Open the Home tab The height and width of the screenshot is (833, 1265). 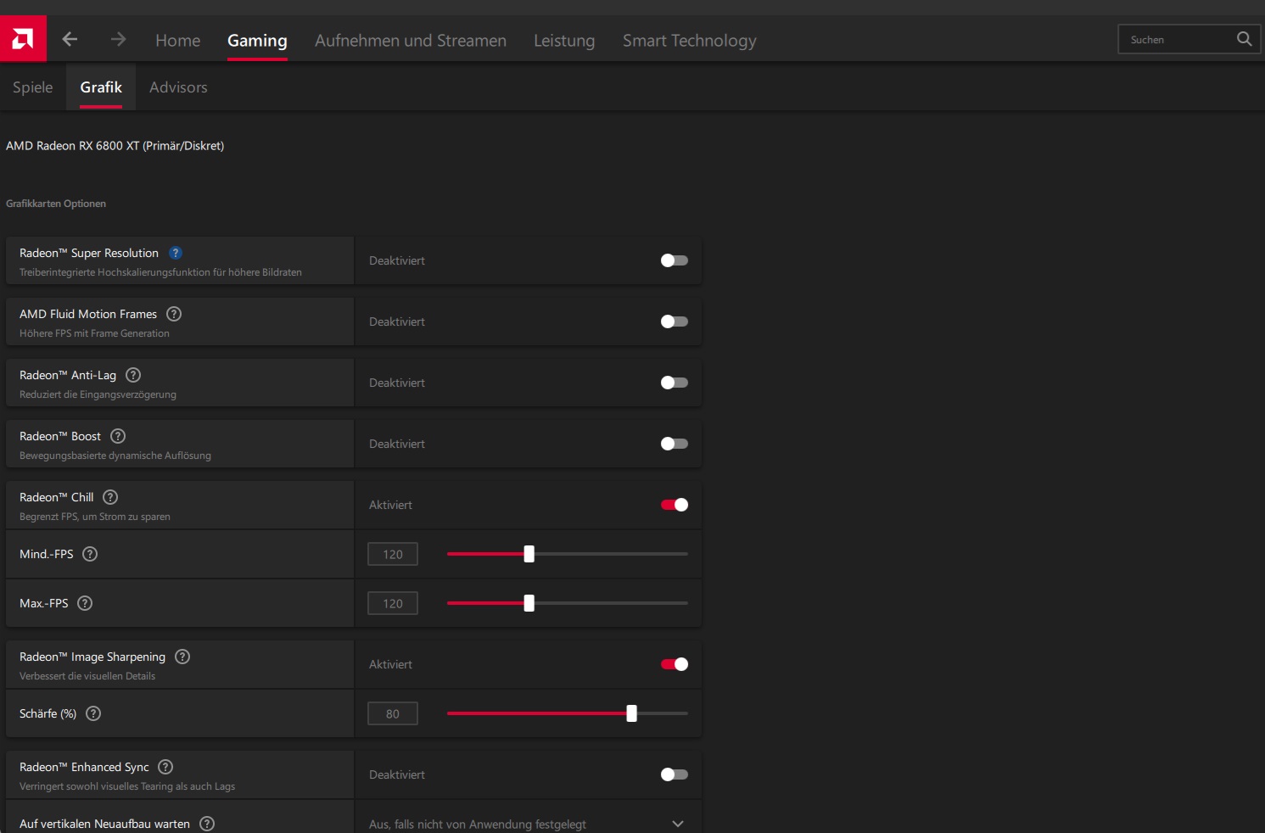[x=178, y=40]
